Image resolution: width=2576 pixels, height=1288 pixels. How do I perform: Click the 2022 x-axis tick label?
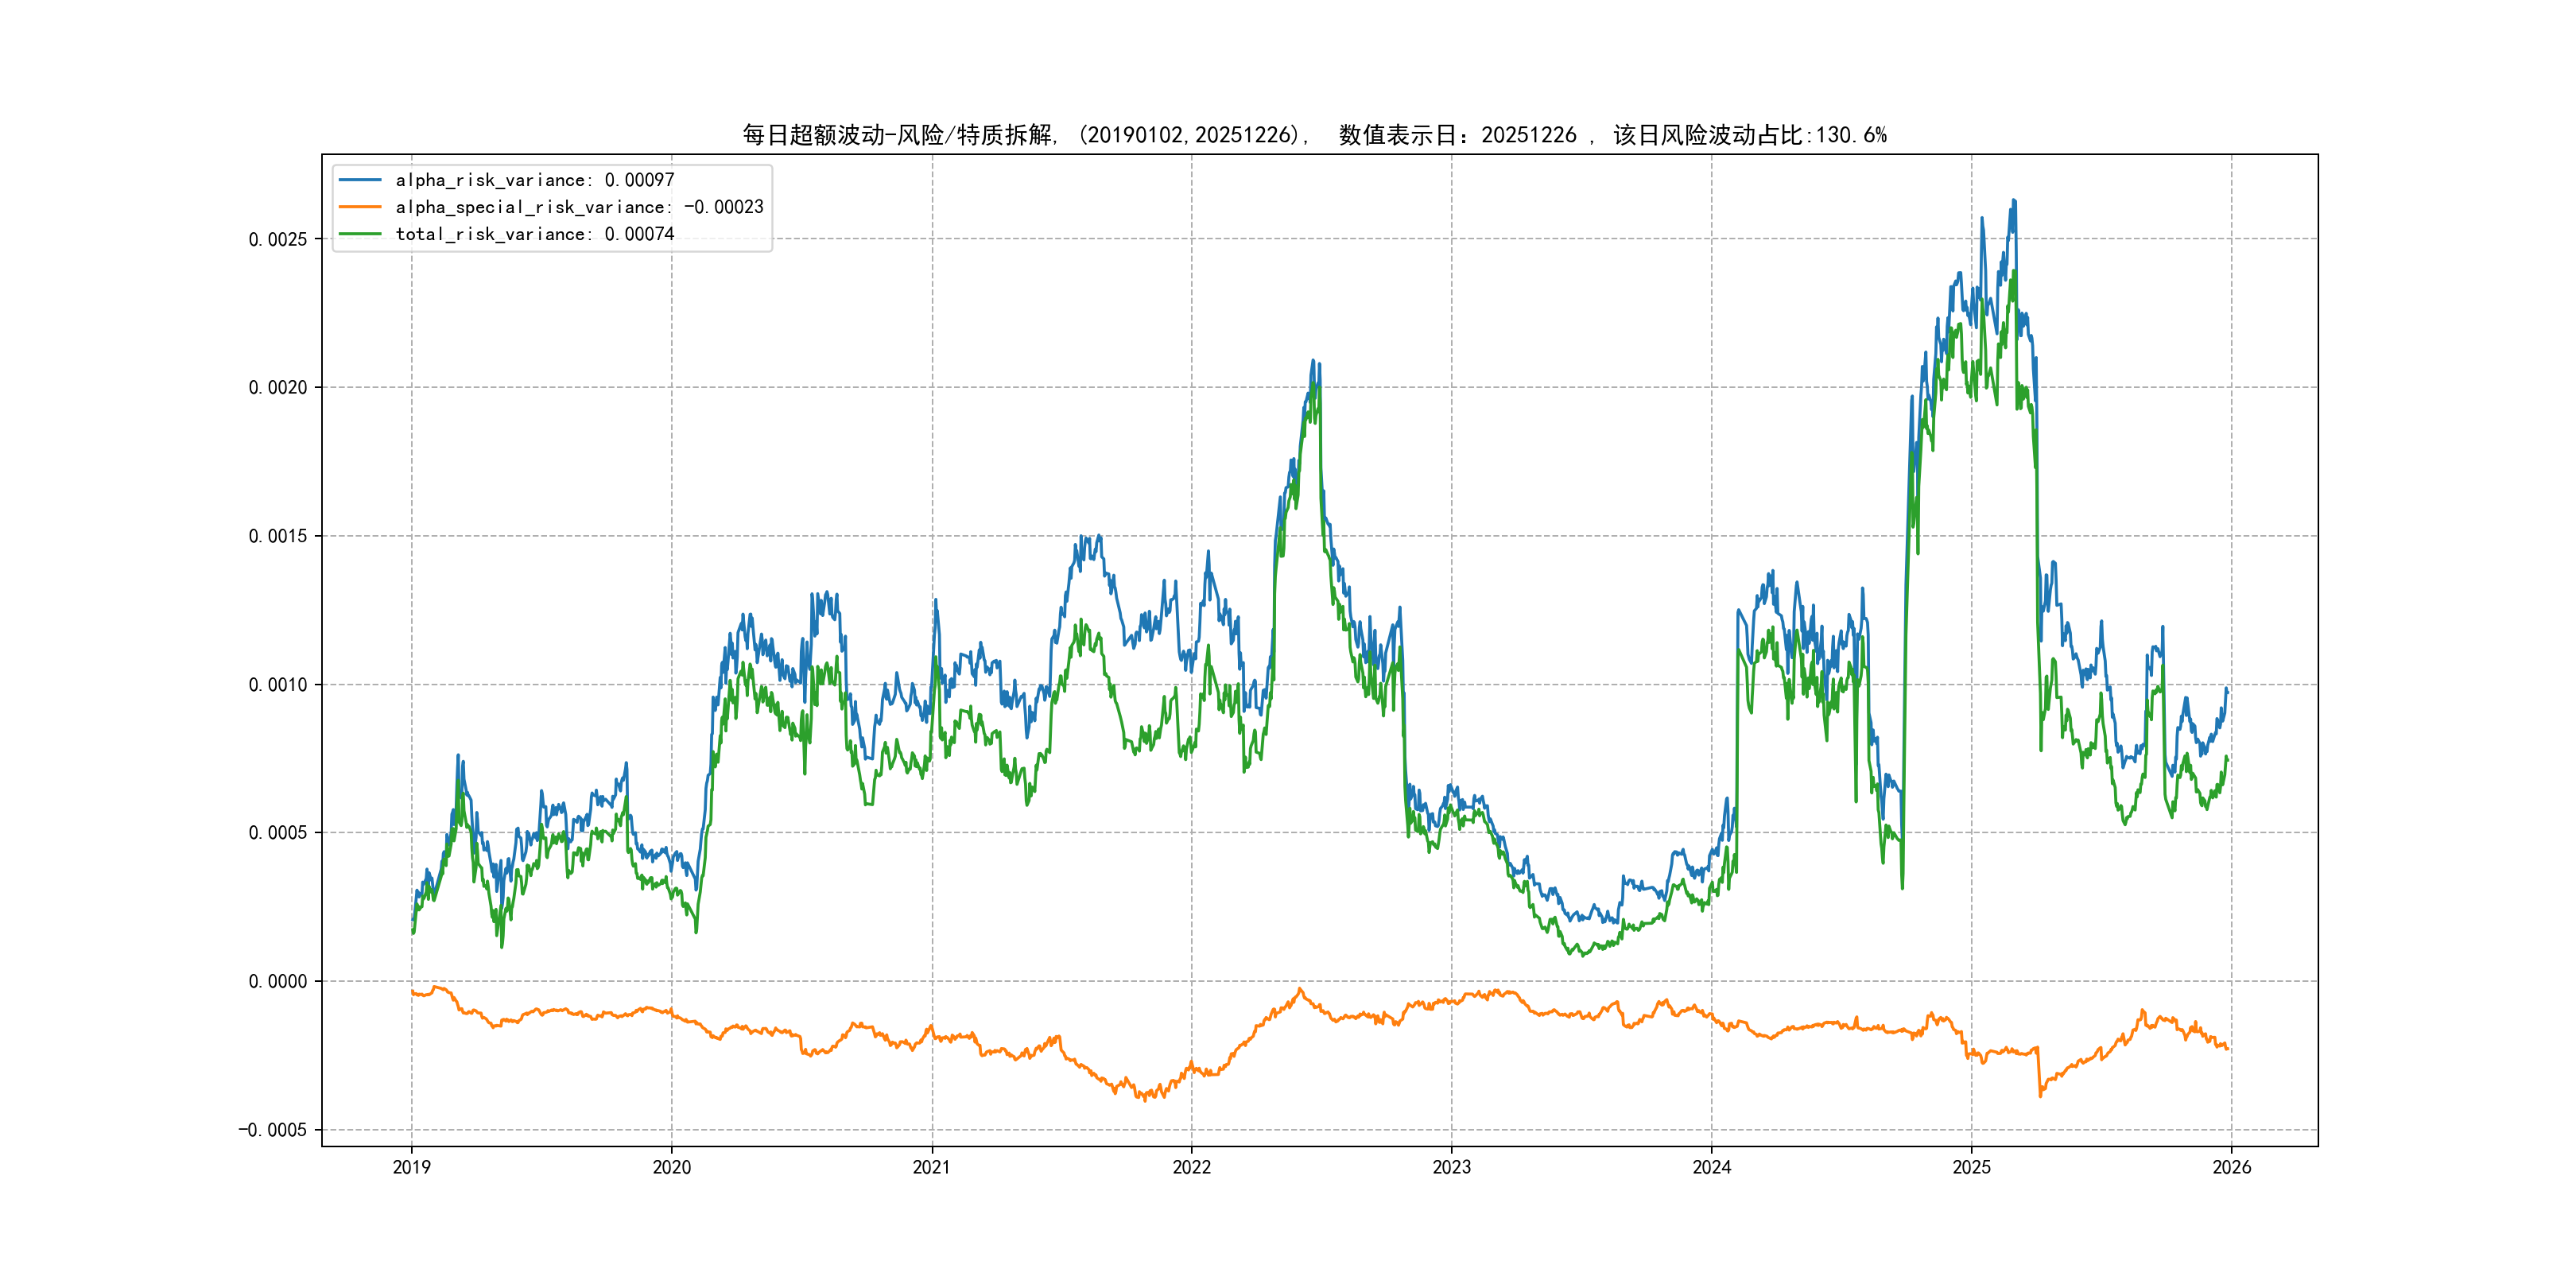1191,1167
